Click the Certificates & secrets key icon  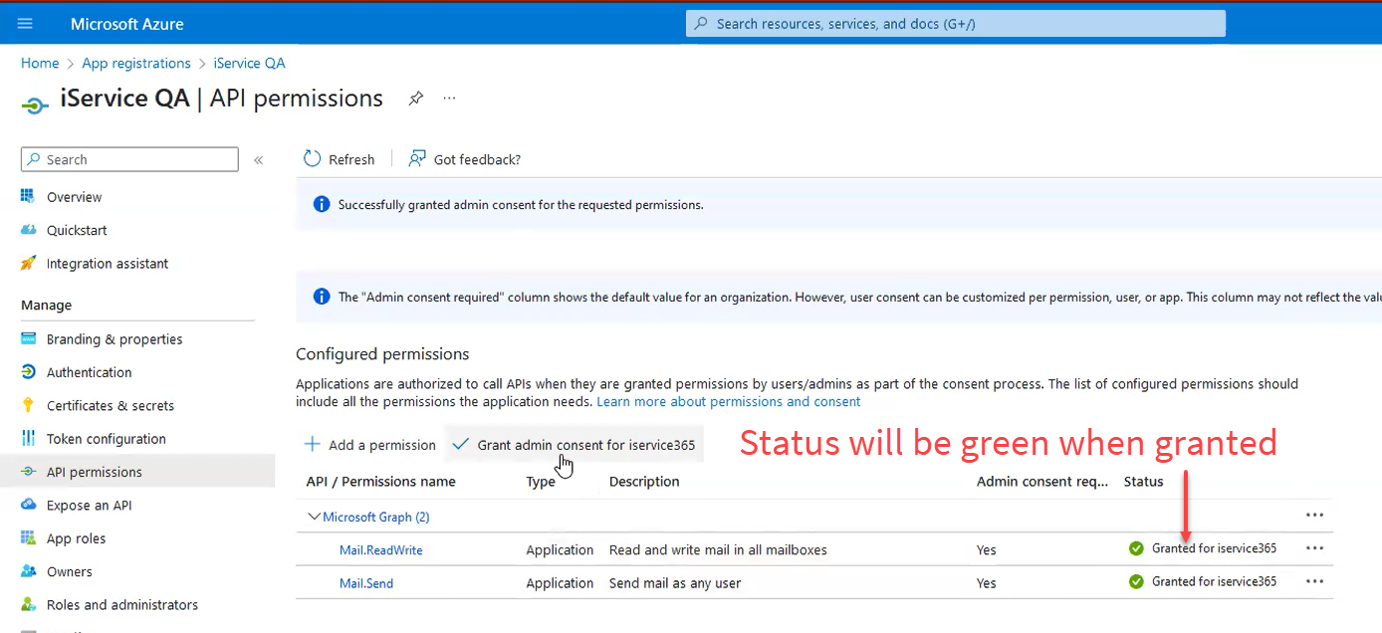pos(28,406)
